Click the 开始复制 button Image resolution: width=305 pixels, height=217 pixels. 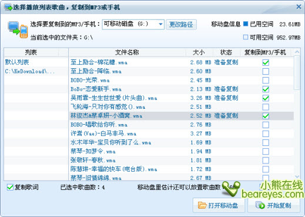click(x=274, y=205)
